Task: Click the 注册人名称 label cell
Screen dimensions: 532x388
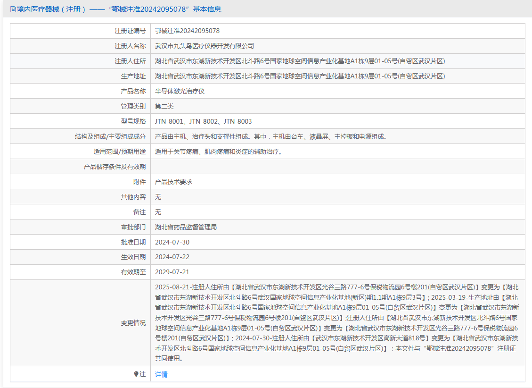Action: 81,46
